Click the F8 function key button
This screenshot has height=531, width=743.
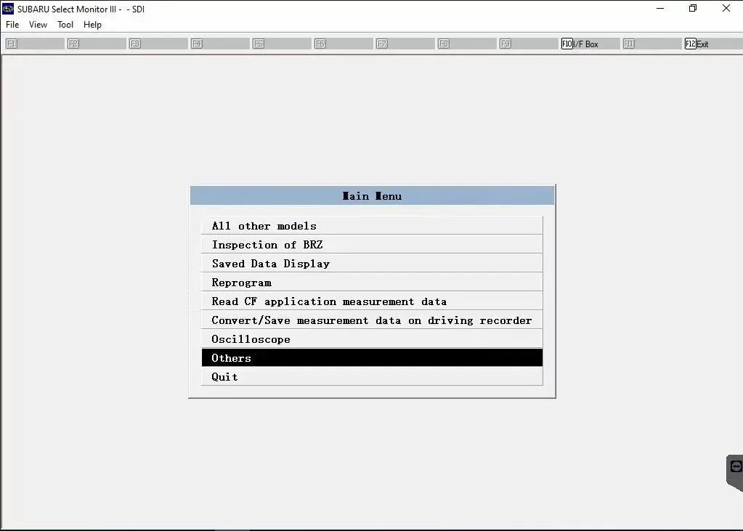click(x=466, y=44)
